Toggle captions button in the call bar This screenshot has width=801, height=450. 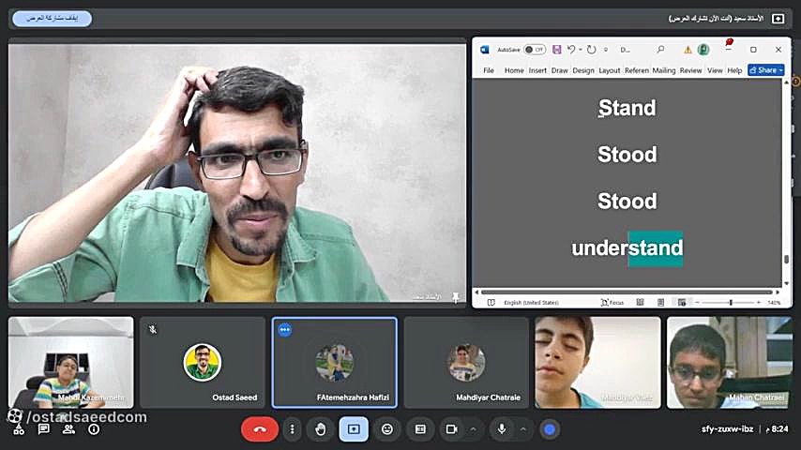[420, 429]
